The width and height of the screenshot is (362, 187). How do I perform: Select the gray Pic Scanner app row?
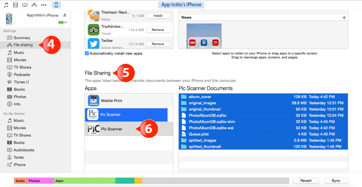coord(129,129)
